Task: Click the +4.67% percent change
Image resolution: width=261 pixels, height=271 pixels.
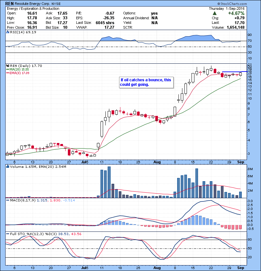Action: (236, 13)
